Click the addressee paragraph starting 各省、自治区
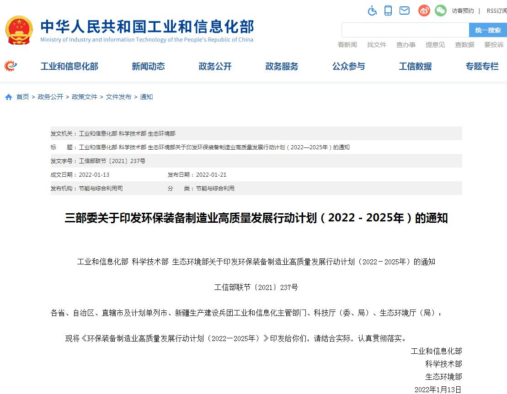507x394 pixels. click(x=246, y=313)
